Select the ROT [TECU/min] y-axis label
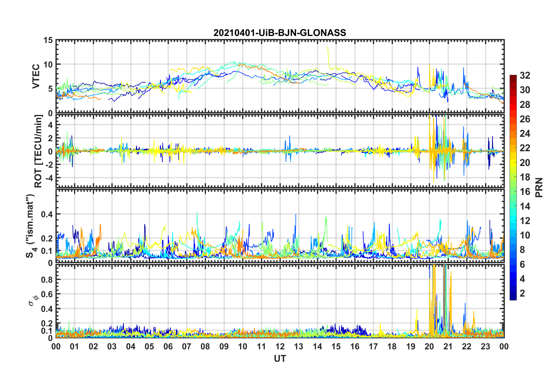The height and width of the screenshot is (375, 560). (x=38, y=151)
